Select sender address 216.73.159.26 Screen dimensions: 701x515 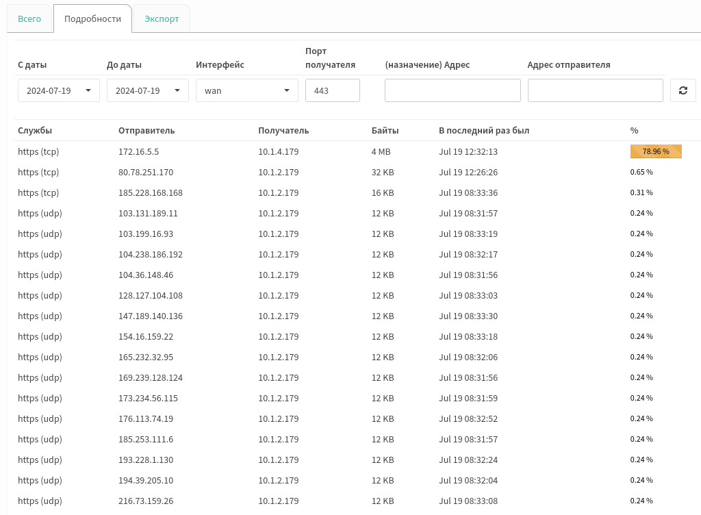[x=146, y=501]
